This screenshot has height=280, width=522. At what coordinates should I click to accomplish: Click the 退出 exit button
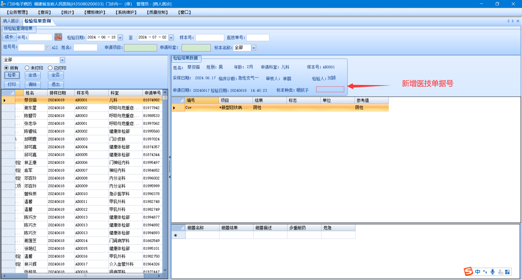tap(56, 85)
